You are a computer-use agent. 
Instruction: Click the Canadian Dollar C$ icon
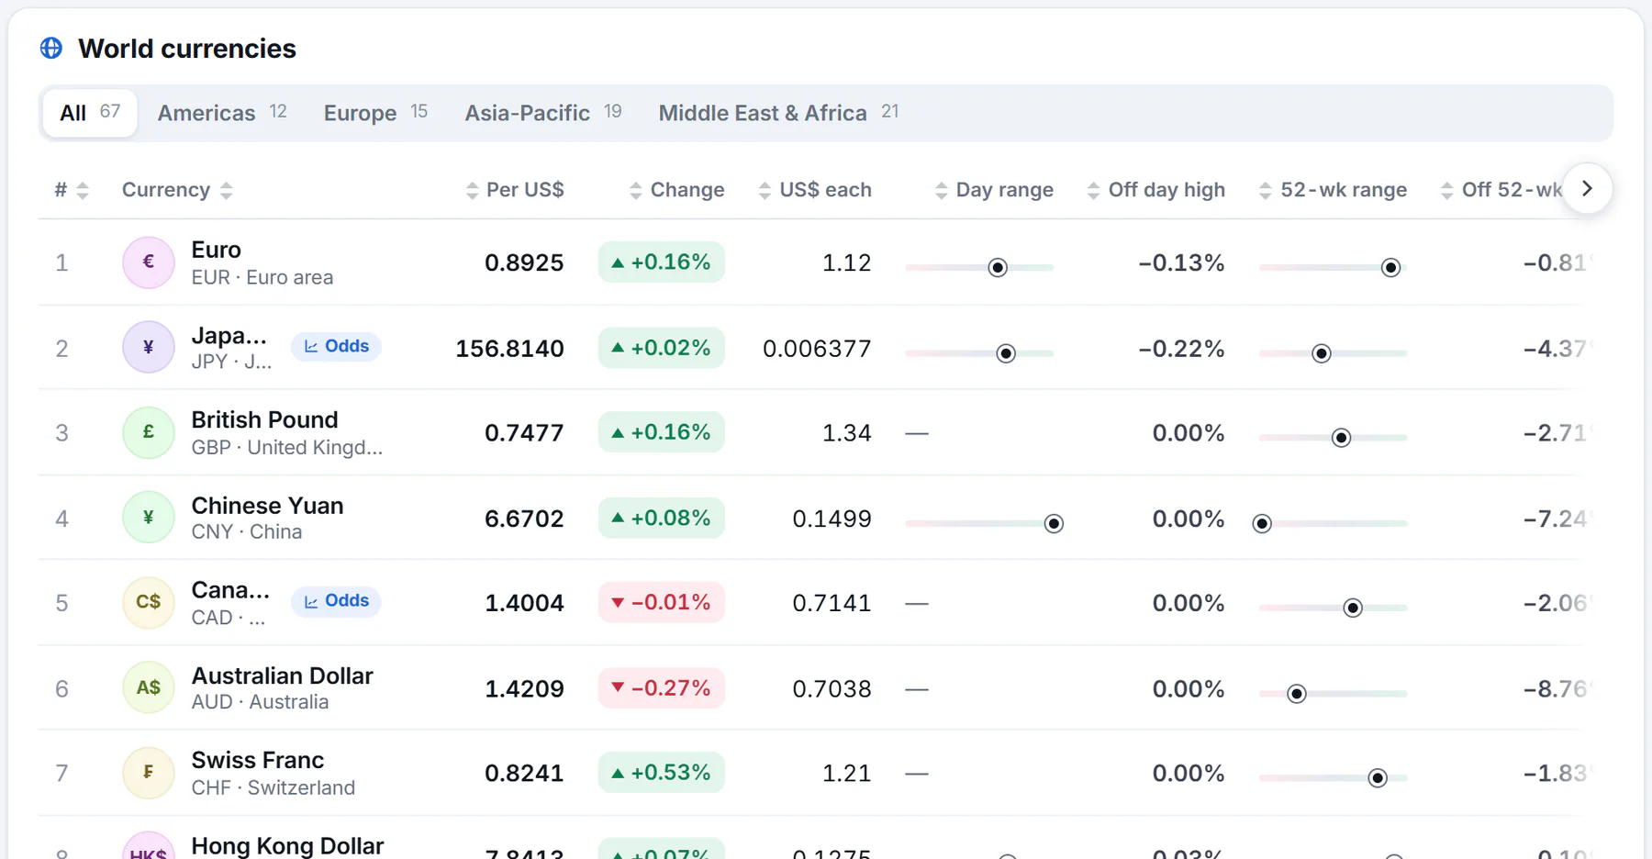[x=149, y=602]
